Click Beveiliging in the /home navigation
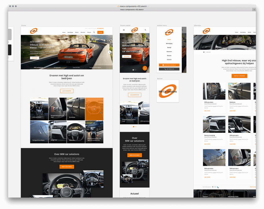 (x=70, y=32)
